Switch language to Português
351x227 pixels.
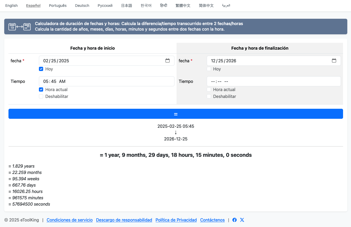point(58,6)
